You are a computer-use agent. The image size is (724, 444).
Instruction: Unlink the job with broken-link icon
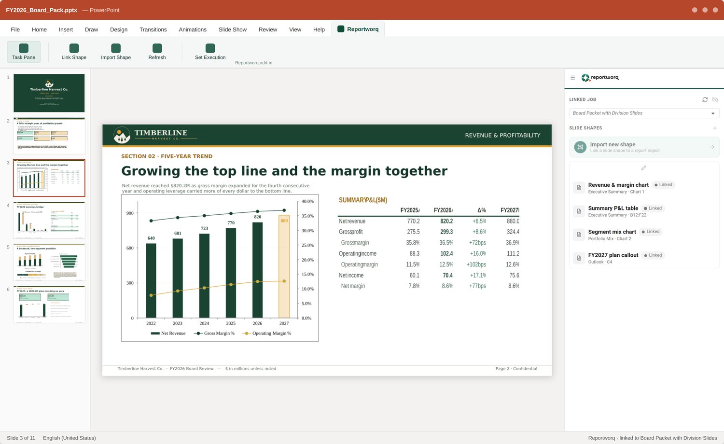(715, 99)
